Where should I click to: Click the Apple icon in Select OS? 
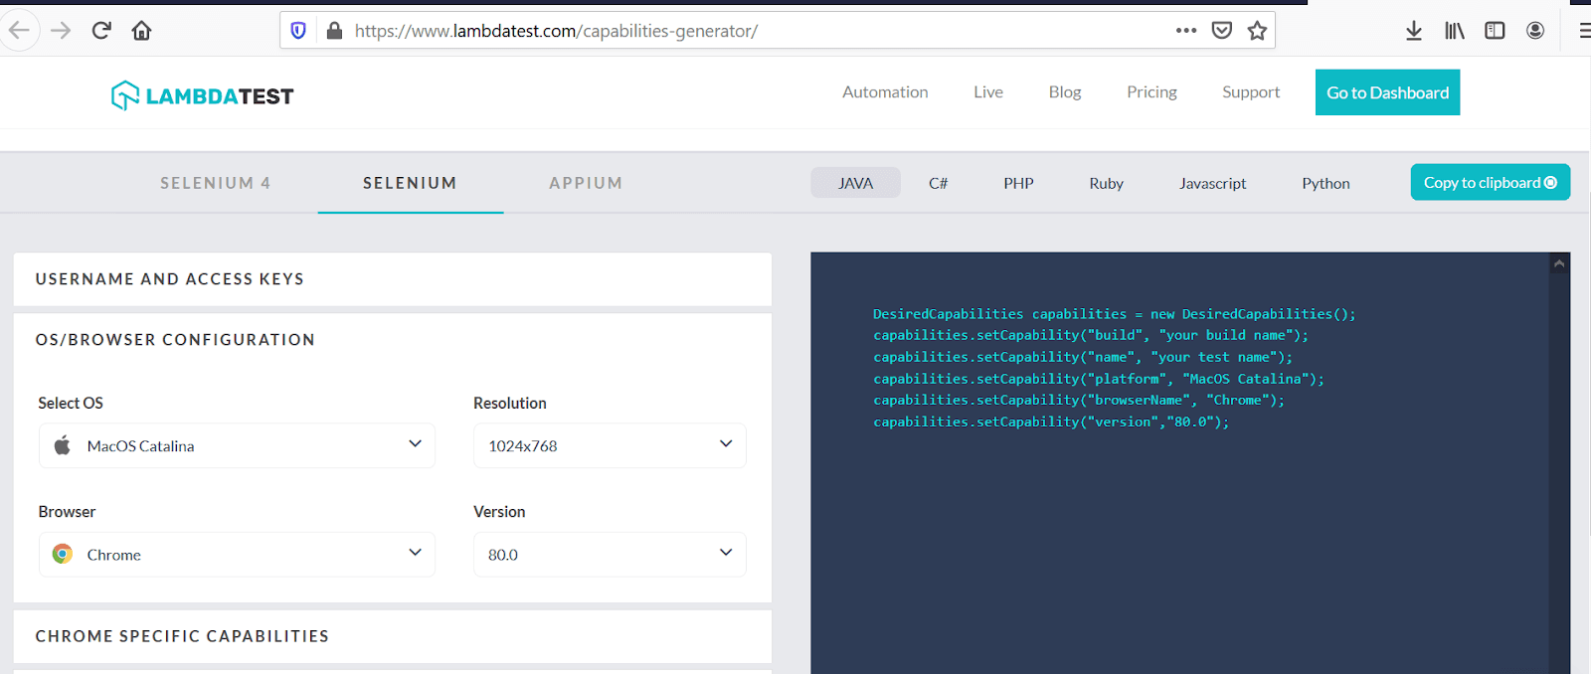pos(62,444)
